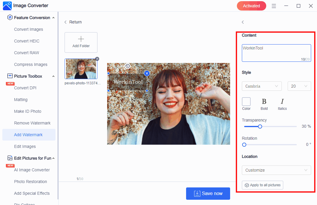Collapse the Feature Conversion section
Screen dimensions: 317x205
[x=53, y=18]
